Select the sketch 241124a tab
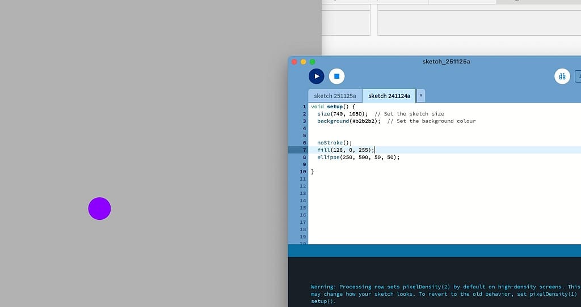This screenshot has height=307, width=581. click(x=389, y=96)
